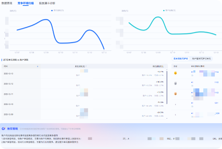Click the bronze third-place medal icon

tap(175, 94)
